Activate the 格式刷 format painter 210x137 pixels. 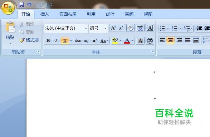point(29,40)
